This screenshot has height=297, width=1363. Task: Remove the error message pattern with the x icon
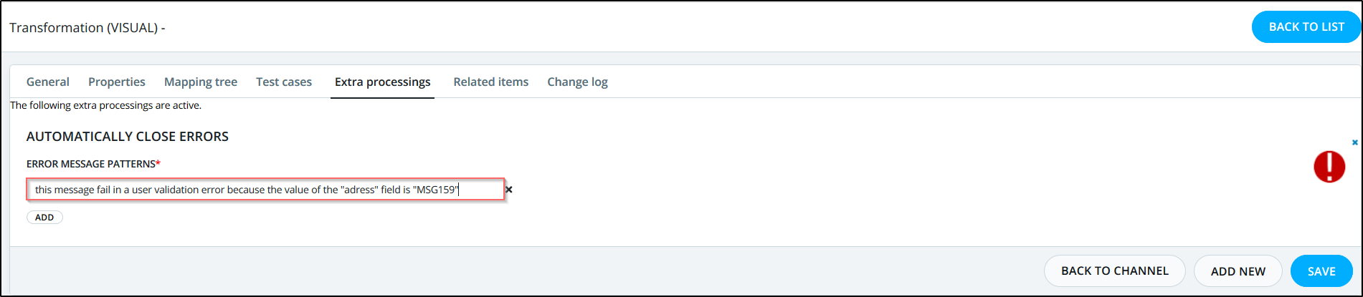point(509,190)
